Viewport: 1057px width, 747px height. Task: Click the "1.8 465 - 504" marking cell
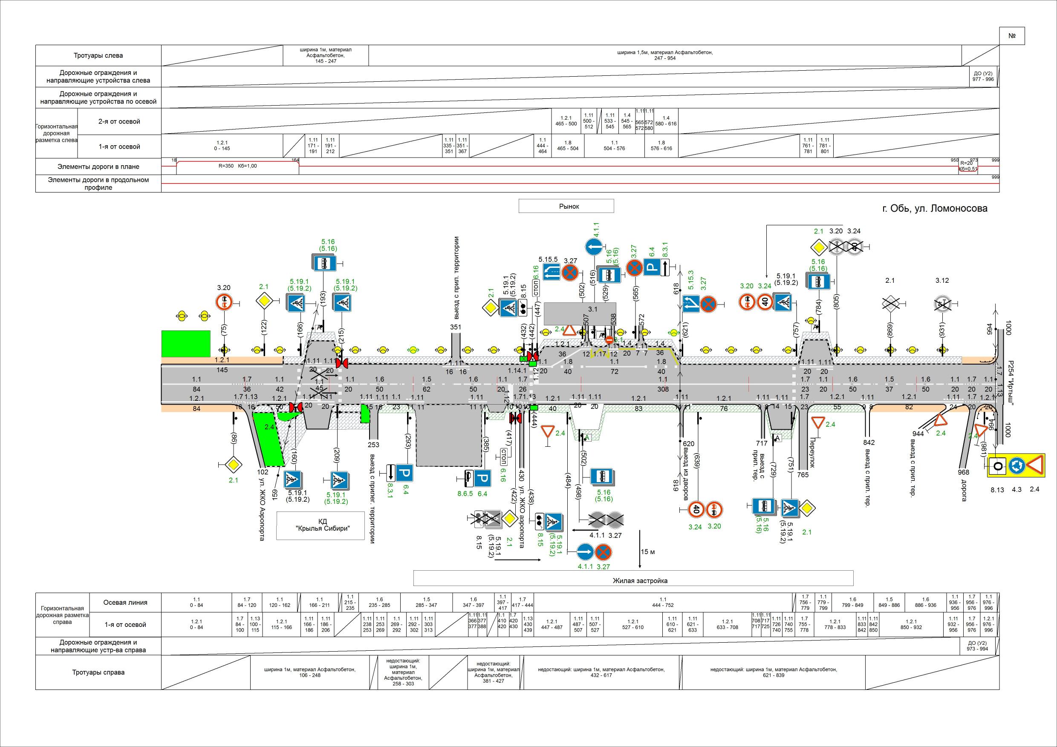click(x=568, y=146)
